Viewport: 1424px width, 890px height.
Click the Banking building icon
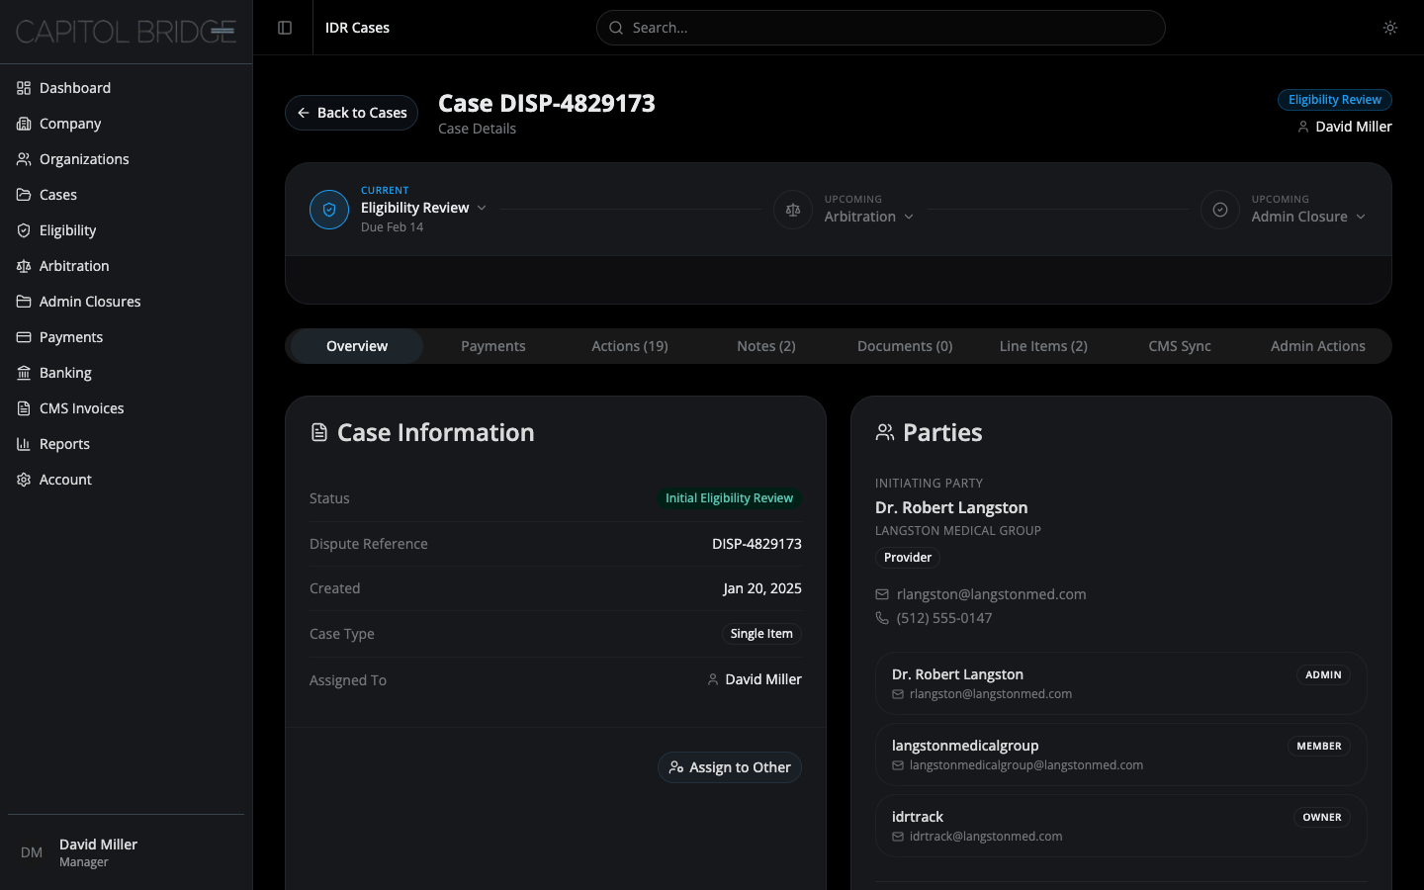tap(24, 373)
